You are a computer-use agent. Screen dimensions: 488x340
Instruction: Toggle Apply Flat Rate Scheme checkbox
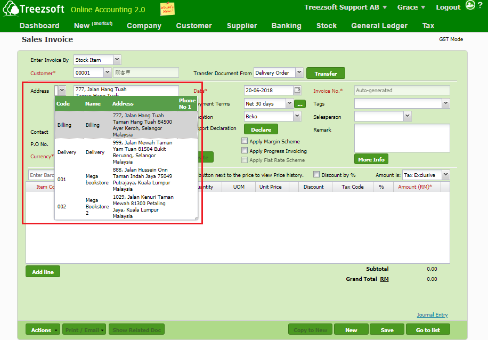point(245,160)
